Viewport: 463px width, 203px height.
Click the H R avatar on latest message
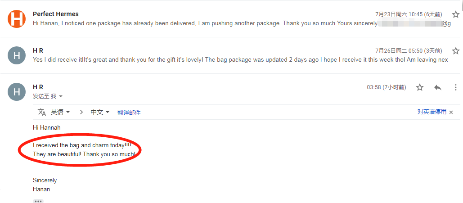pos(17,92)
